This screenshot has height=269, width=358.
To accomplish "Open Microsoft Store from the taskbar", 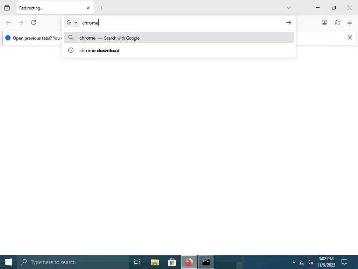I will pyautogui.click(x=172, y=262).
